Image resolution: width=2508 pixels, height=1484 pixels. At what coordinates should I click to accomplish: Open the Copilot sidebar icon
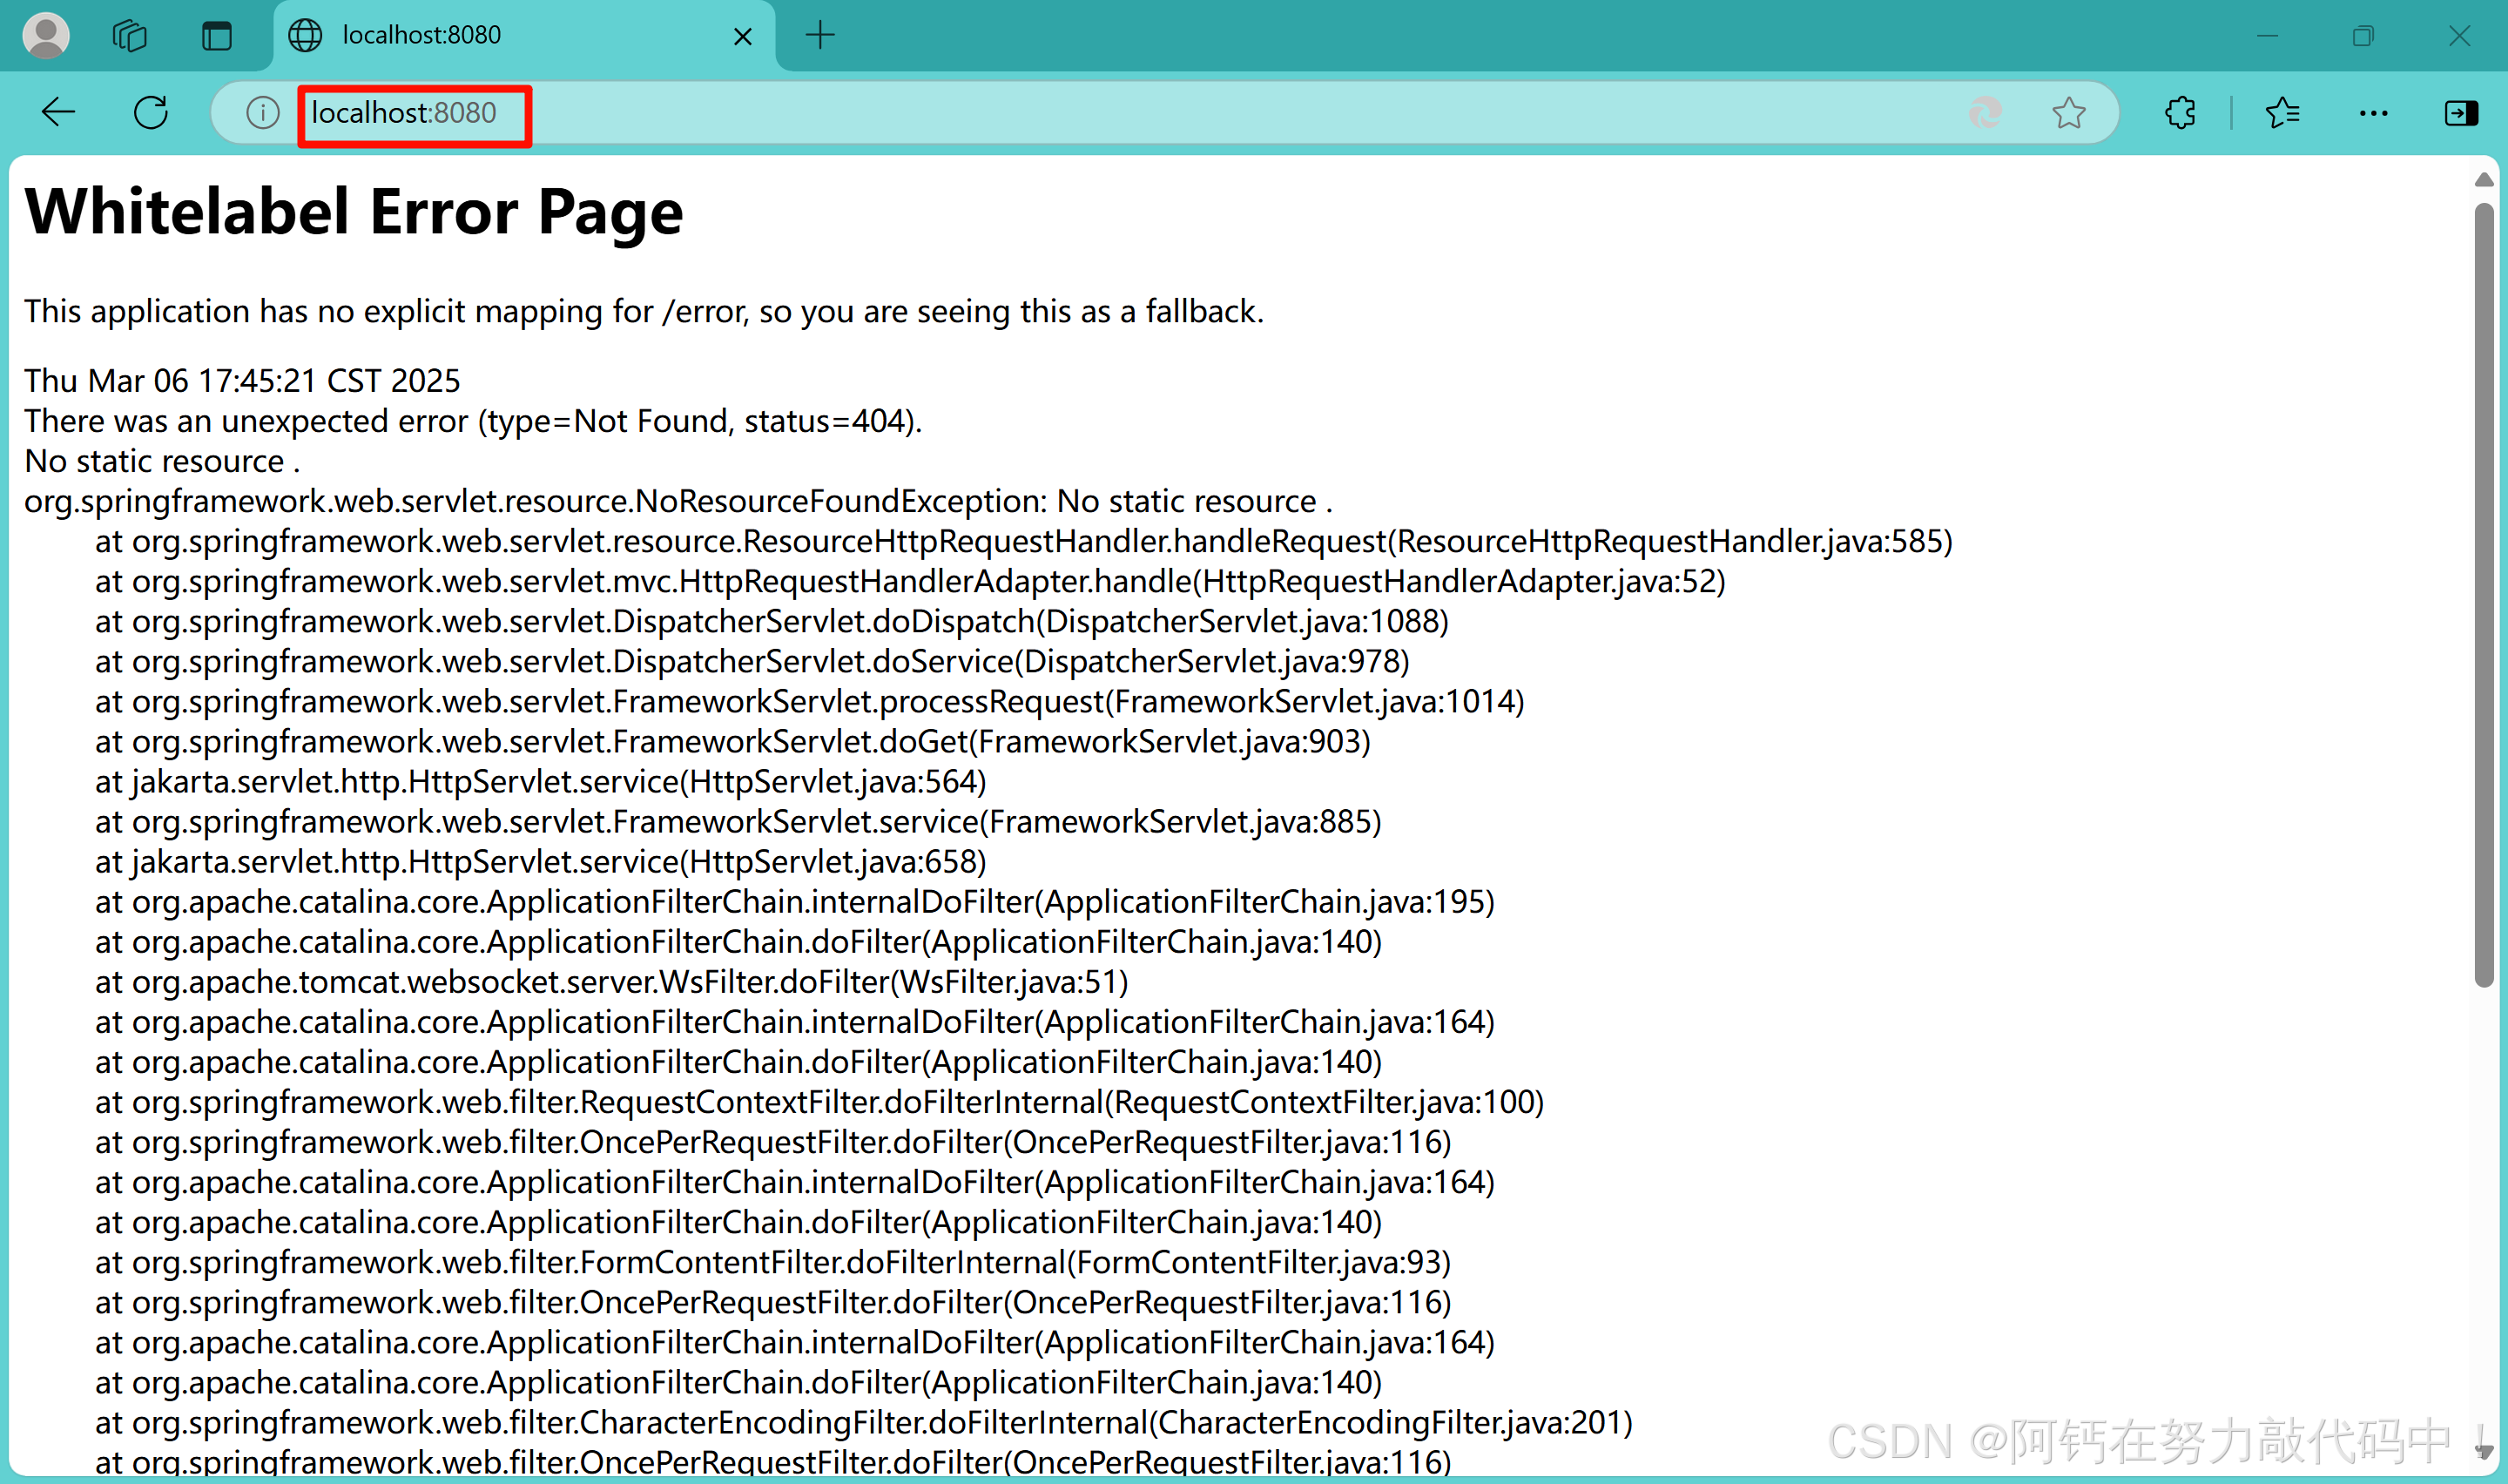pos(2460,112)
